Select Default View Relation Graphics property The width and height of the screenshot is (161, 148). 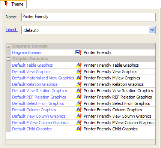tap(39, 91)
